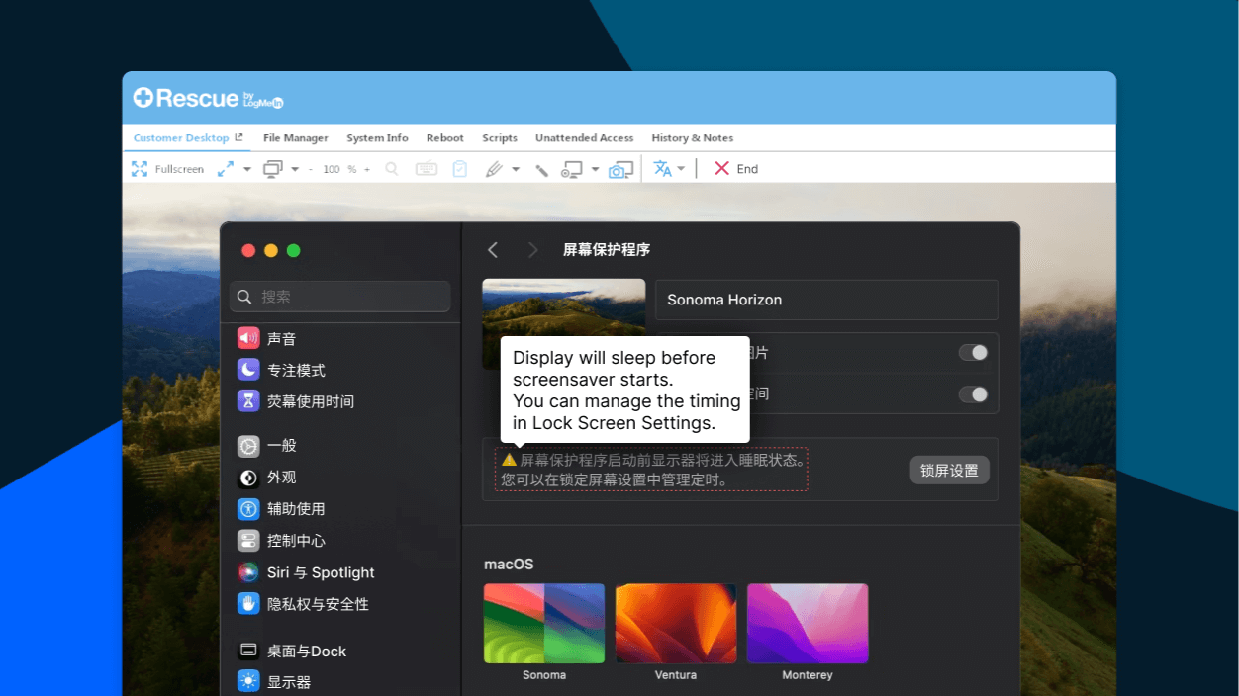Screen dimensions: 1239x696
Task: Disable the lower screensaver option toggle
Action: point(973,394)
